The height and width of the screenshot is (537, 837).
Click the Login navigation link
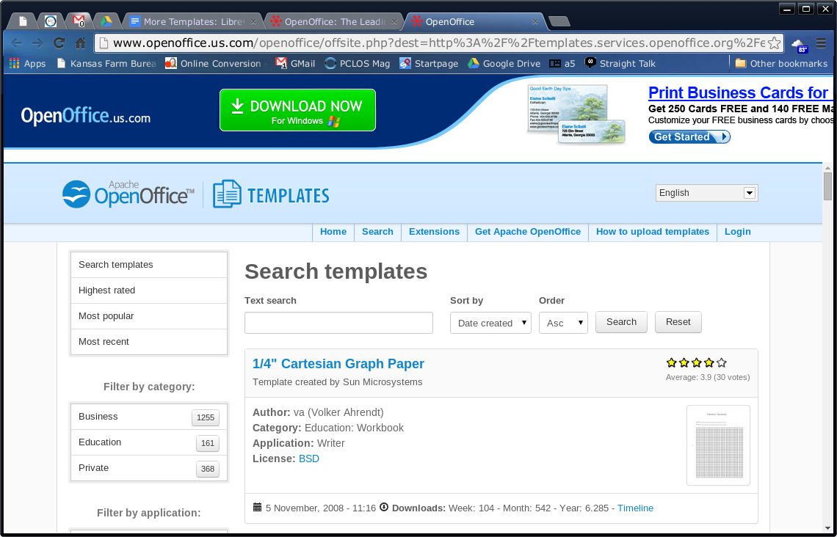(738, 232)
